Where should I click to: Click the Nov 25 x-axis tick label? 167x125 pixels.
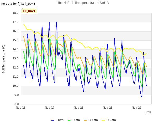(x=108, y=108)
